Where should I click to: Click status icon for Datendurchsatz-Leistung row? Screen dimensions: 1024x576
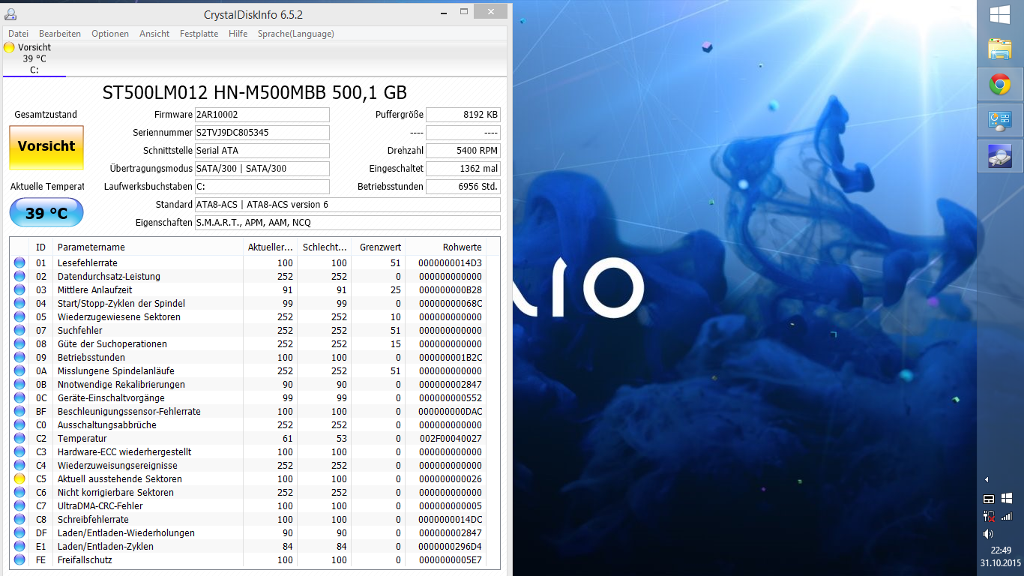pos(19,277)
